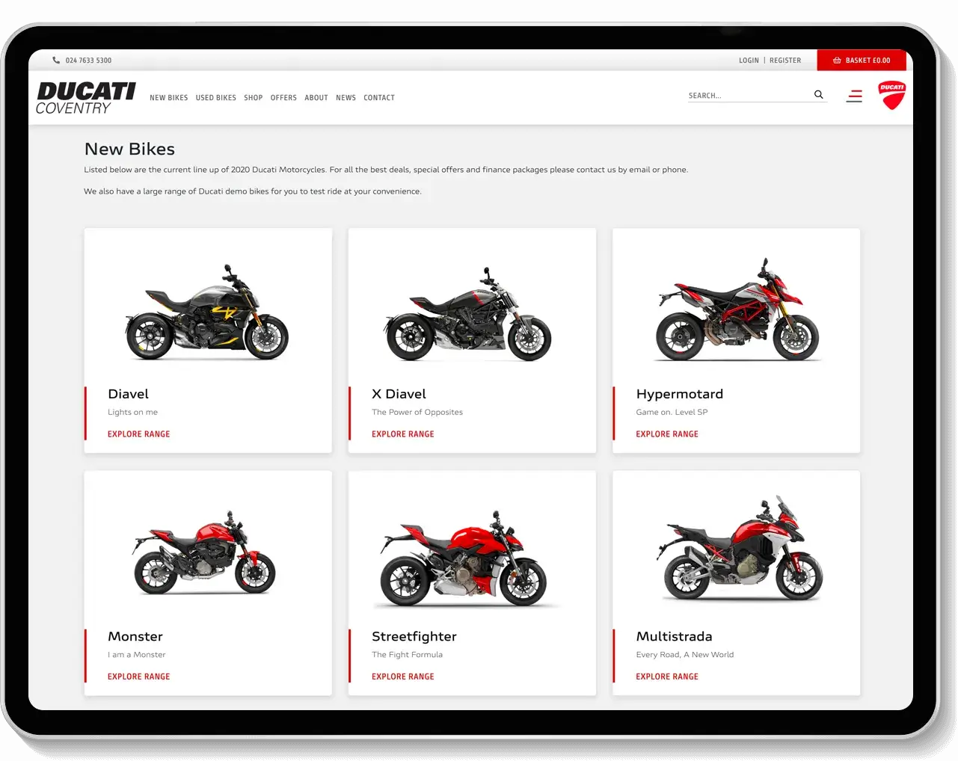Click the REGISTER link

[785, 60]
